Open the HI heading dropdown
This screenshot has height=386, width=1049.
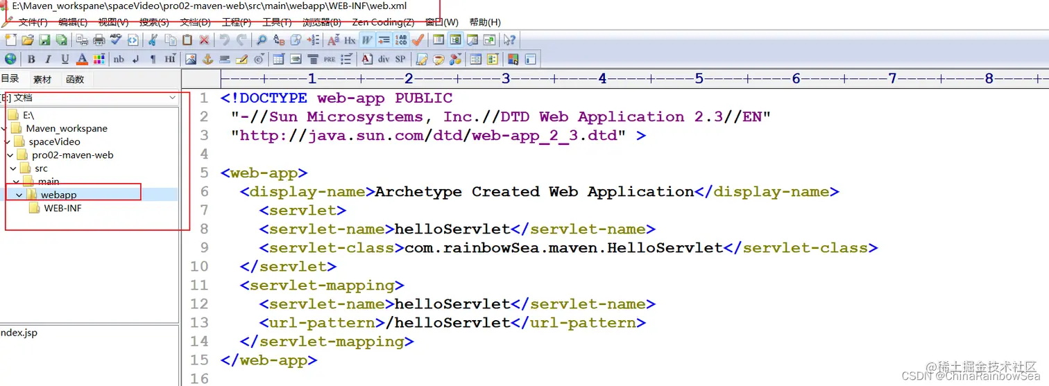tap(169, 59)
